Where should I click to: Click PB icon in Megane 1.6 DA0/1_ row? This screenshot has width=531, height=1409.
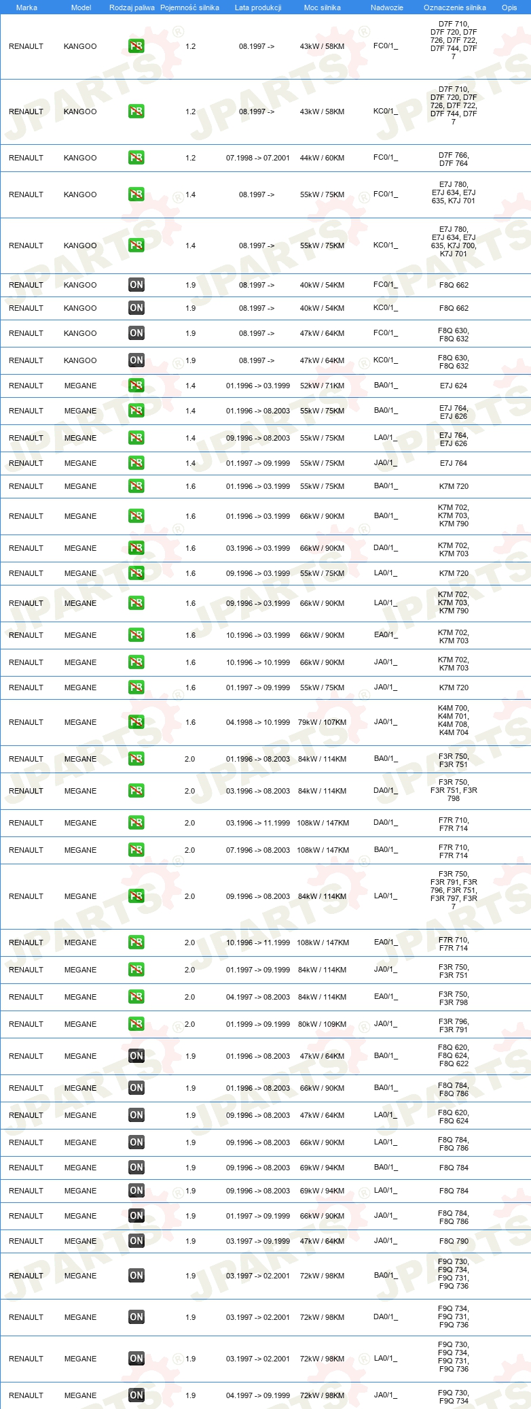coord(136,548)
